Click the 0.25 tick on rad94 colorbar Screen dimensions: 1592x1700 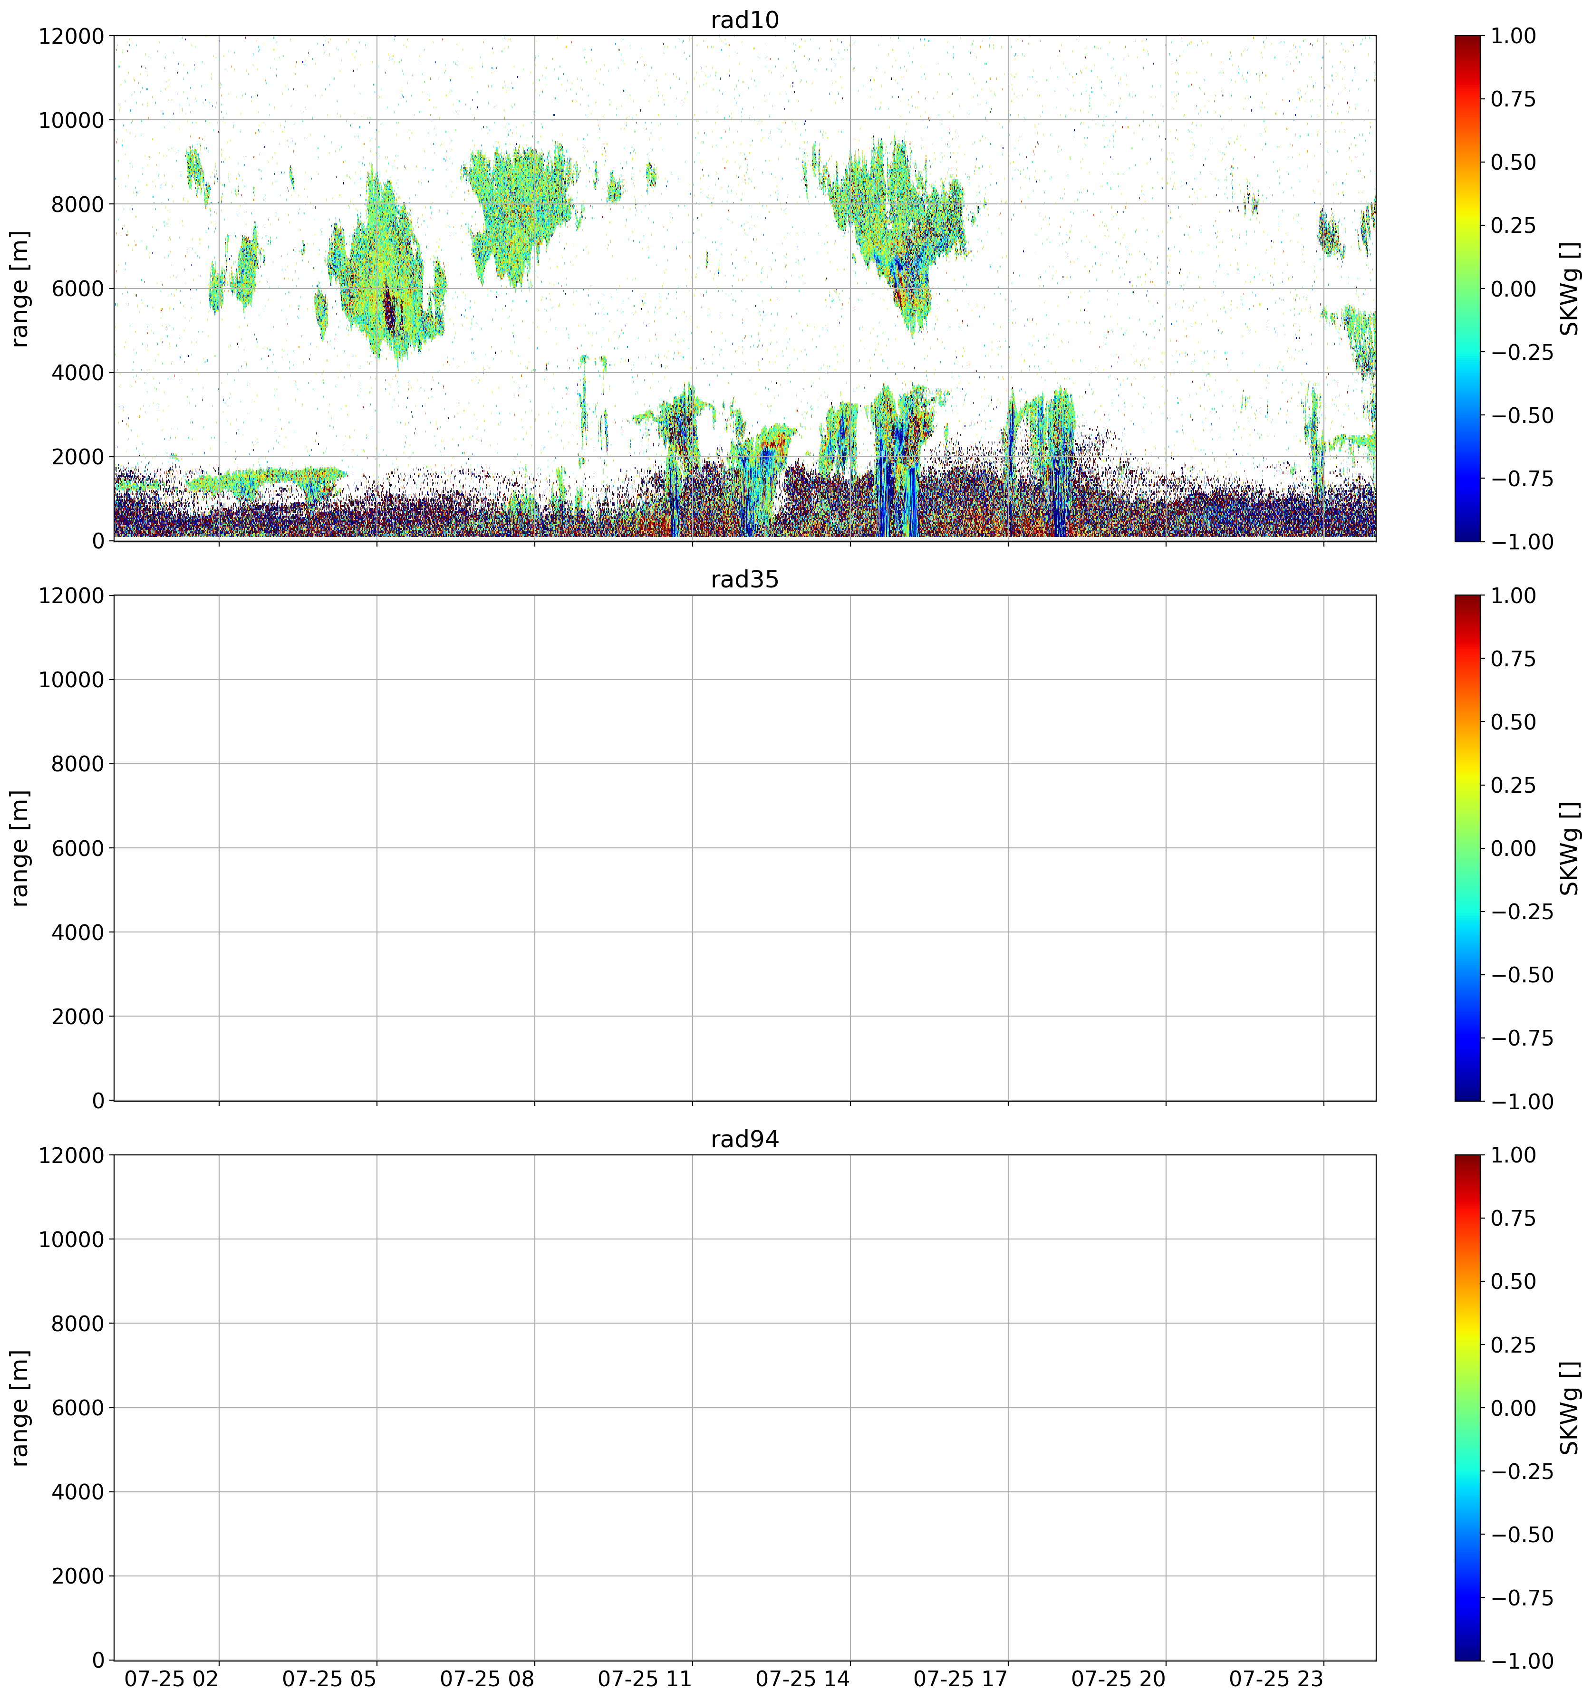click(1513, 1345)
